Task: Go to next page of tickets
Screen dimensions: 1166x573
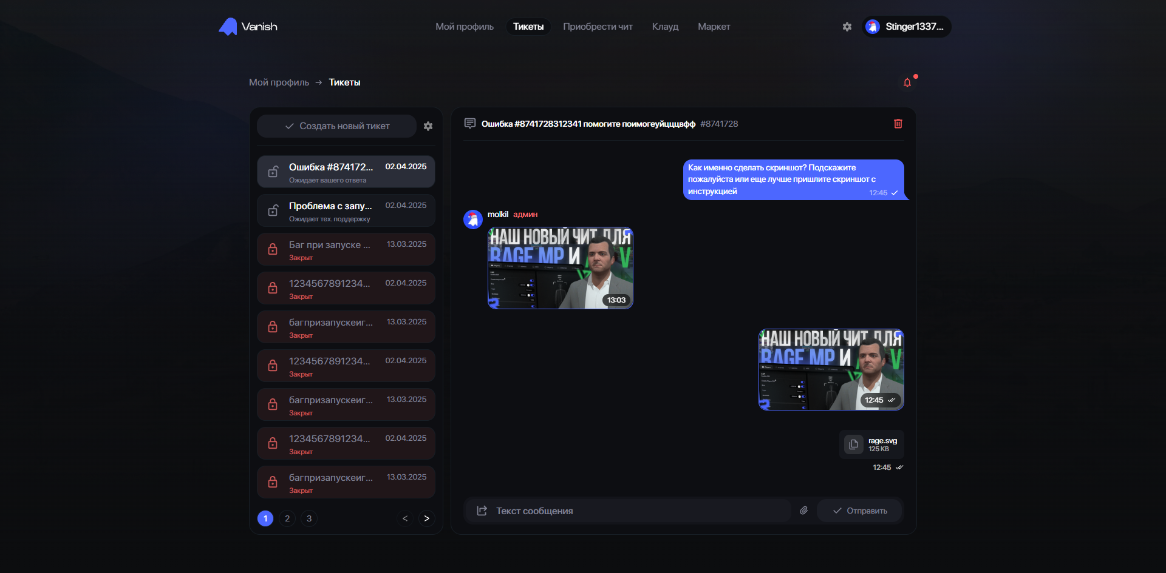Action: pos(426,518)
